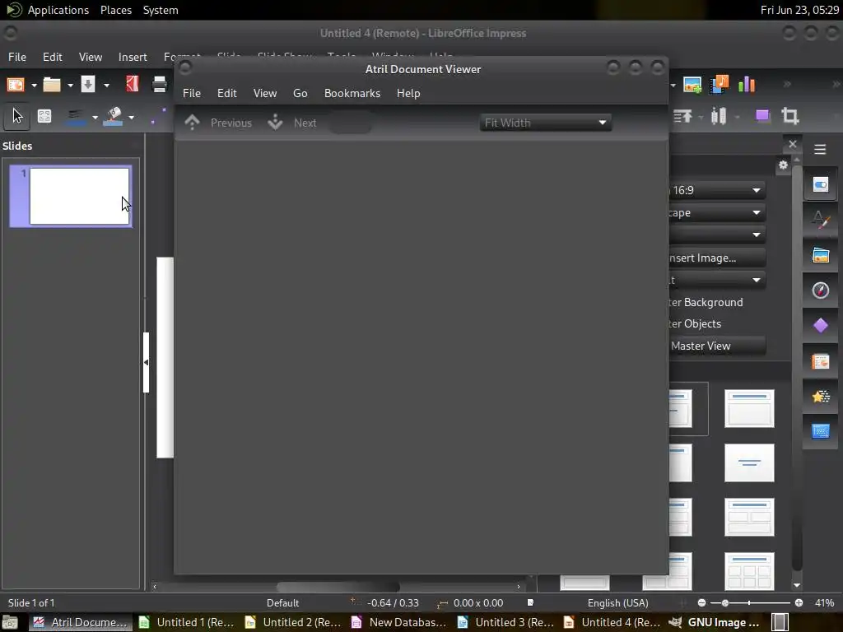
Task: Expand the New presentation dropdown arrow
Action: [x=34, y=85]
